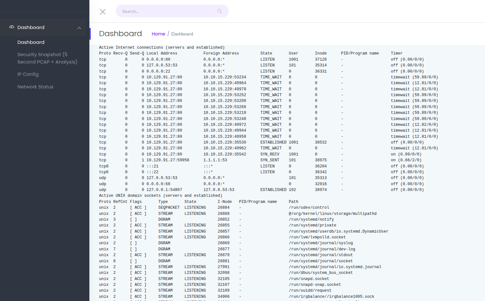Open the IP Config page
485x301 pixels.
pyautogui.click(x=28, y=74)
